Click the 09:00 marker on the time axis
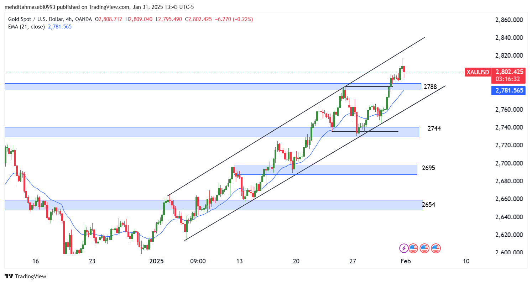 198,261
